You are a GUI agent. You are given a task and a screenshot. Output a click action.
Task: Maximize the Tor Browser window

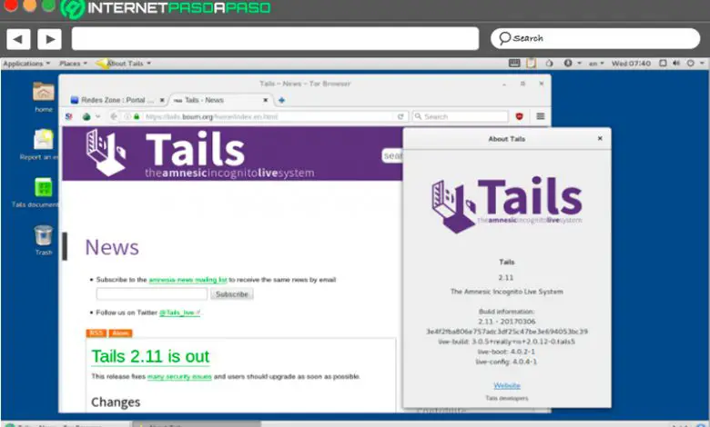522,84
